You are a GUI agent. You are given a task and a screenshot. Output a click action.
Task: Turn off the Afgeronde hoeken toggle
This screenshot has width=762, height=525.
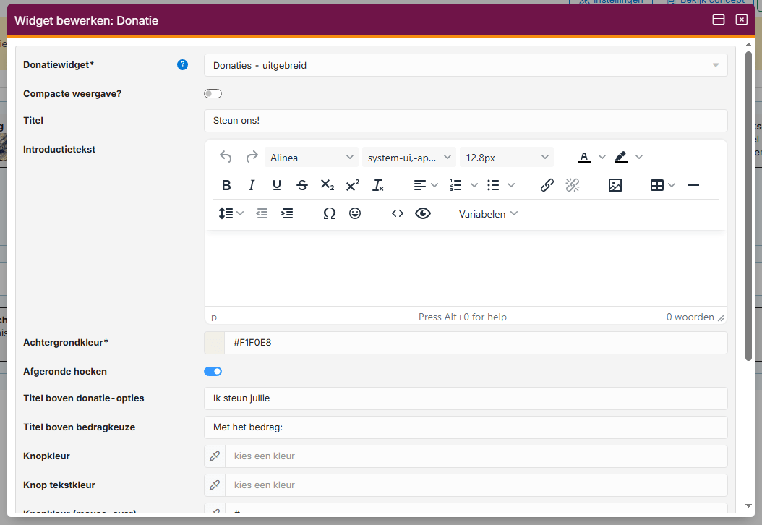tap(213, 372)
